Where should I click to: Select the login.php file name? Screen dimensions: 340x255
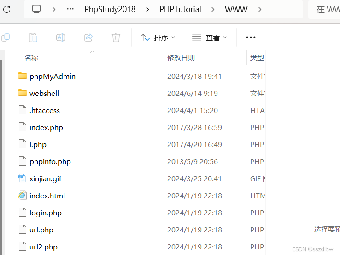(46, 213)
